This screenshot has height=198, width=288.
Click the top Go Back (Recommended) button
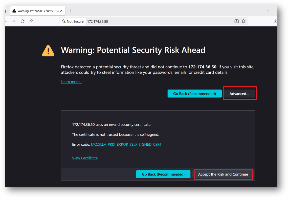pyautogui.click(x=194, y=94)
